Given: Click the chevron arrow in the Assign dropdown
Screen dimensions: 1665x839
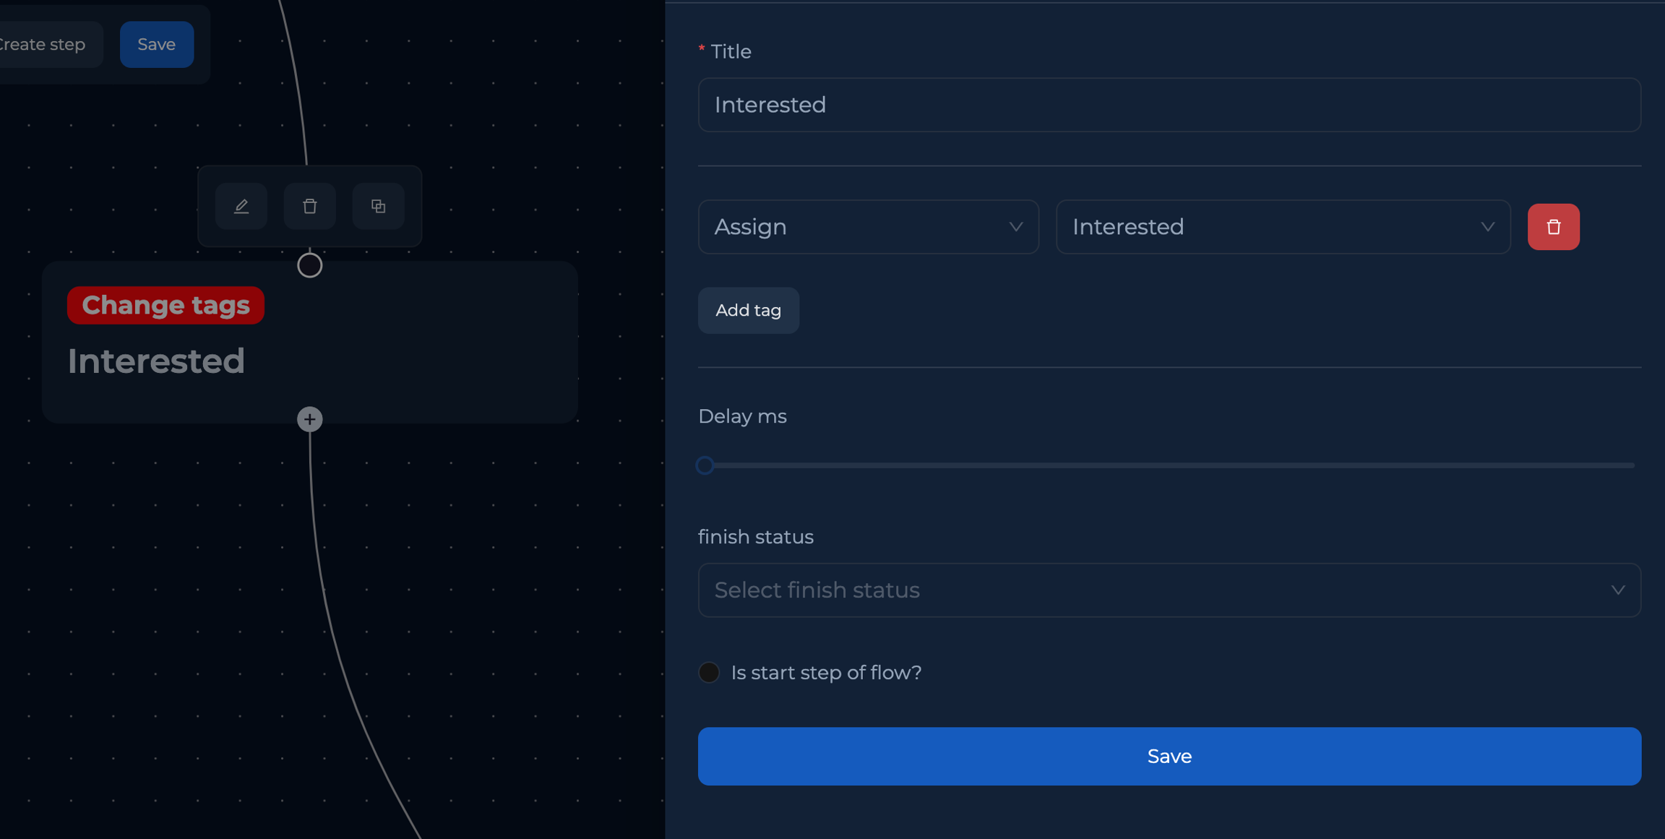Looking at the screenshot, I should (1015, 227).
